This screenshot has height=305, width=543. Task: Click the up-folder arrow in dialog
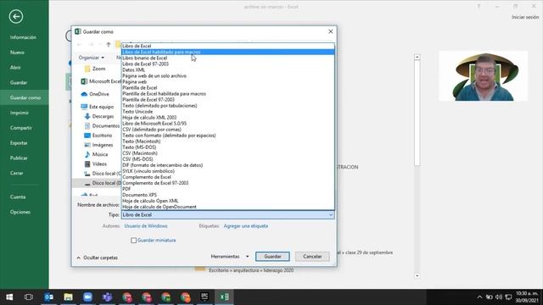click(x=109, y=44)
